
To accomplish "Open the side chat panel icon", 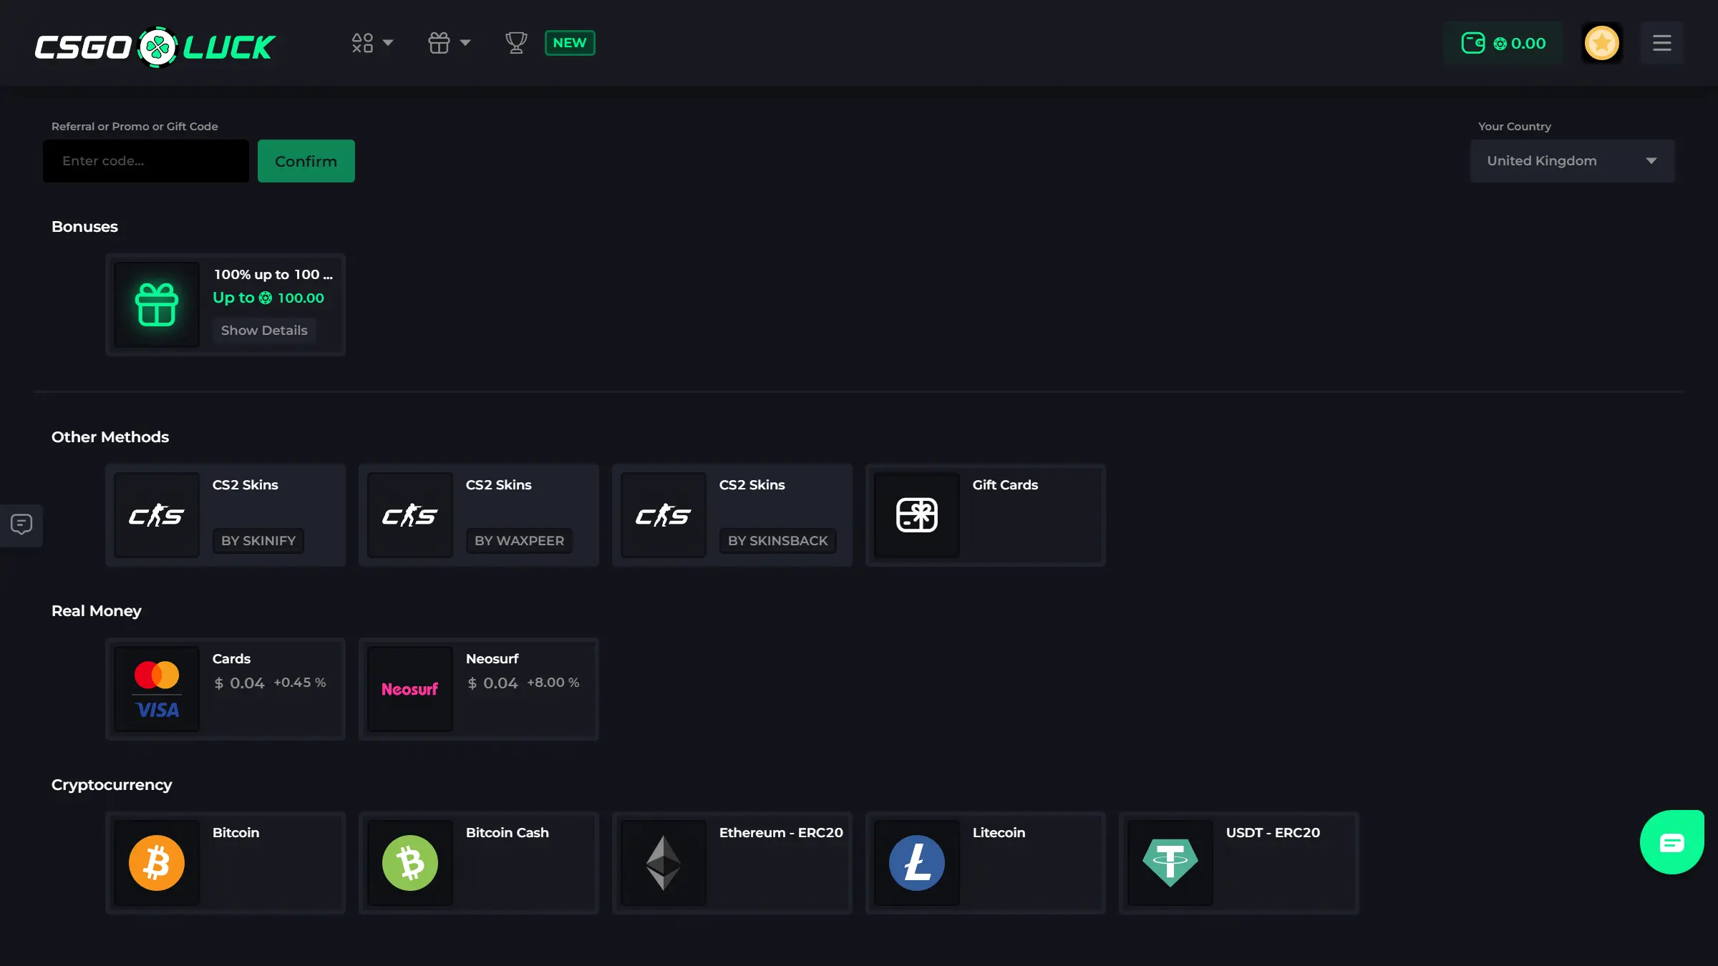I will pos(21,525).
